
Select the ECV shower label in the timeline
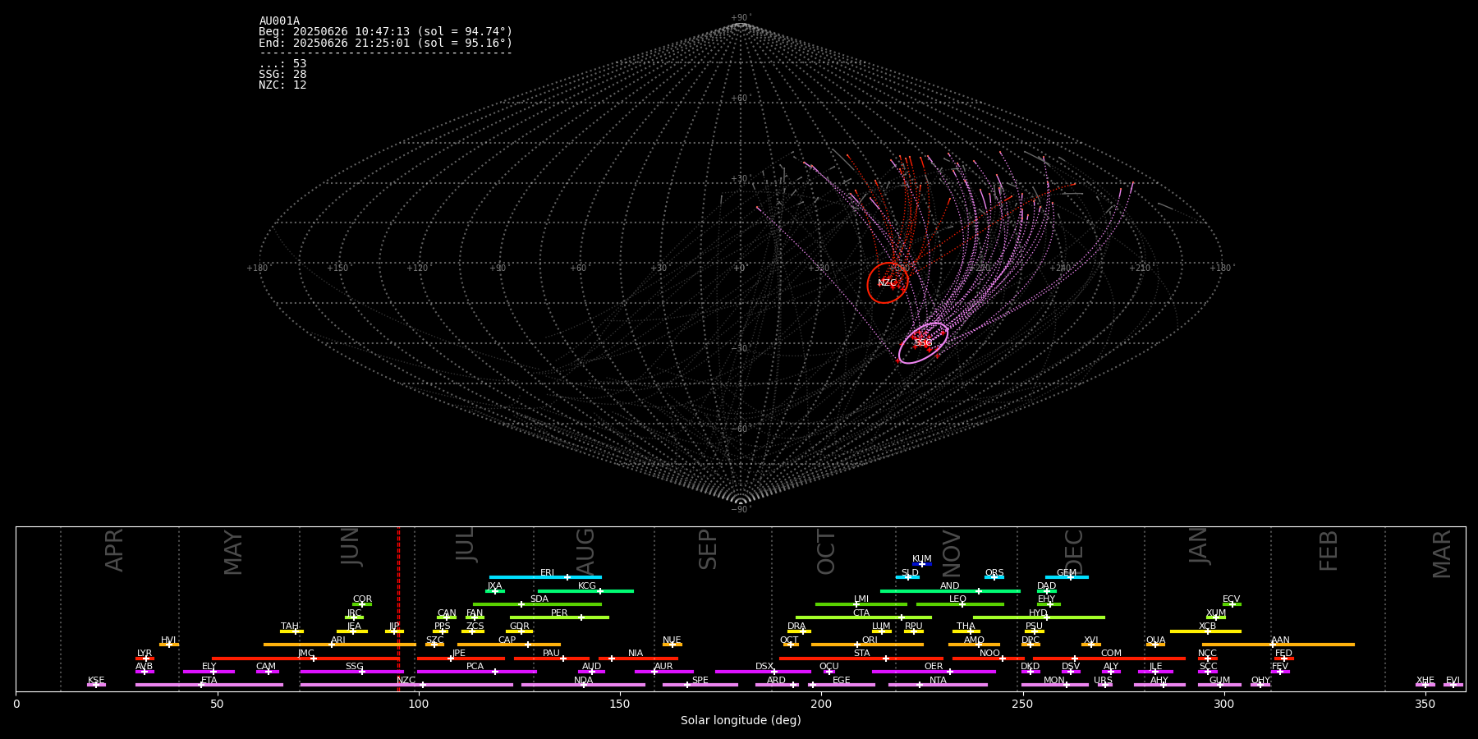pos(1231,599)
